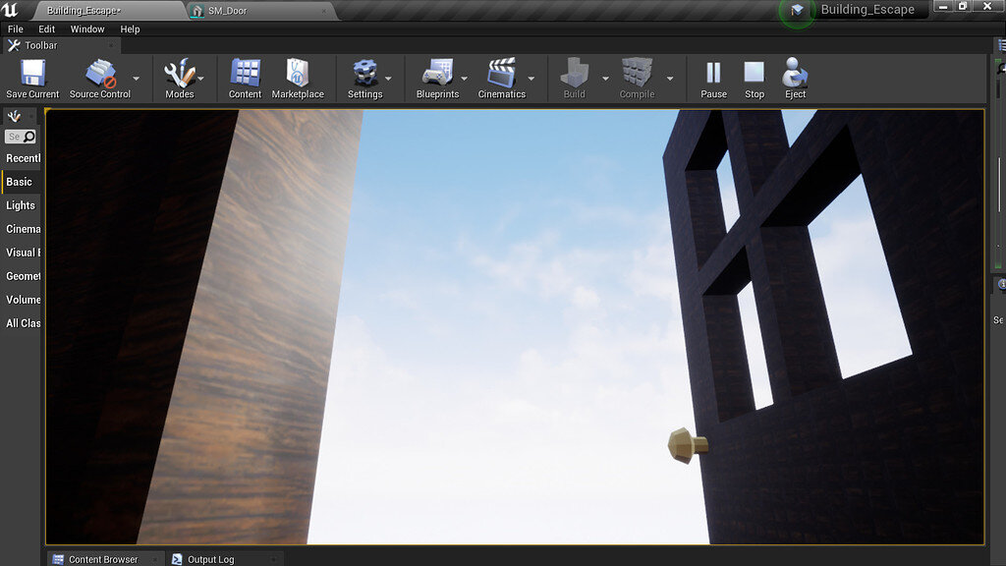
Task: Click the Settings toolbar icon
Action: tap(363, 74)
